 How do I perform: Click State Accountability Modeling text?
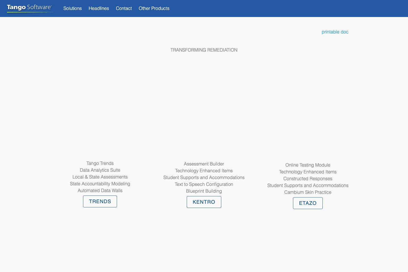100,184
